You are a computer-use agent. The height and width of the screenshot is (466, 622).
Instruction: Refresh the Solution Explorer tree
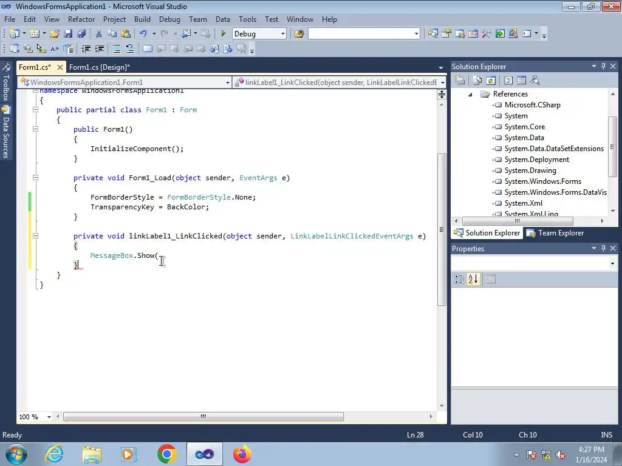491,81
